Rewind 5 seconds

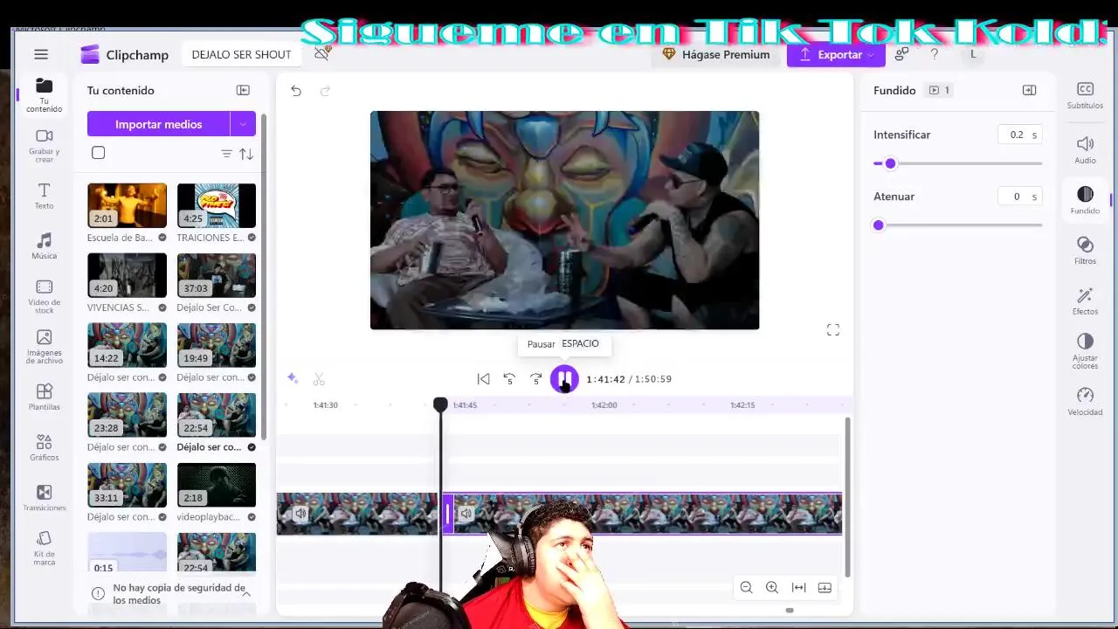pos(509,378)
